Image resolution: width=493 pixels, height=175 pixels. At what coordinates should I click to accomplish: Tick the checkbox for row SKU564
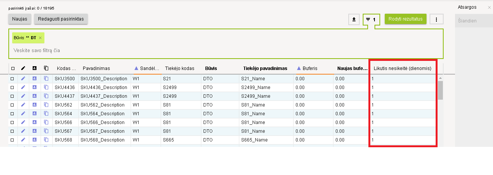pyautogui.click(x=13, y=113)
